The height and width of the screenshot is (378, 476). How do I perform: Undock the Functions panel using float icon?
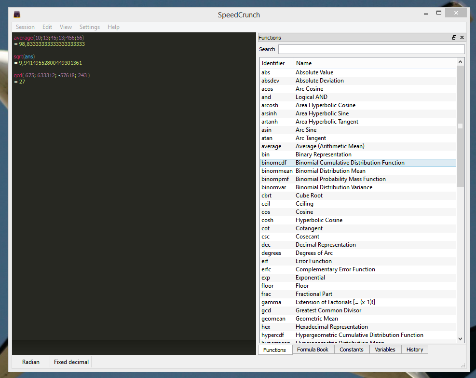point(454,37)
